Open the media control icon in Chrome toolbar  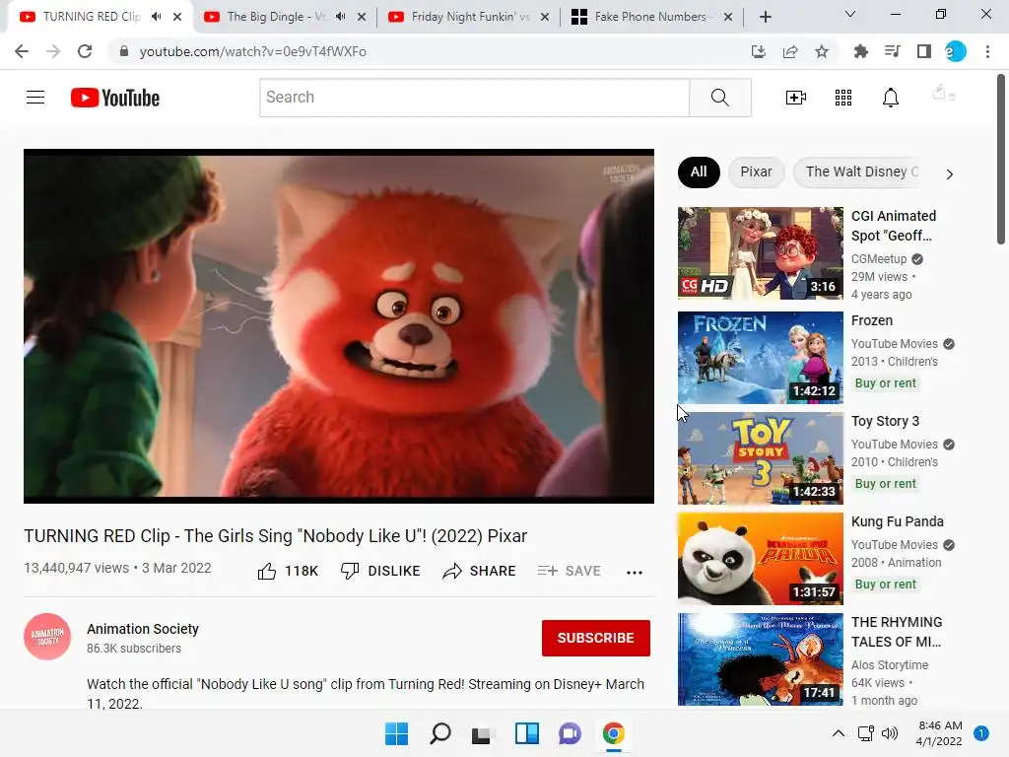[x=892, y=51]
